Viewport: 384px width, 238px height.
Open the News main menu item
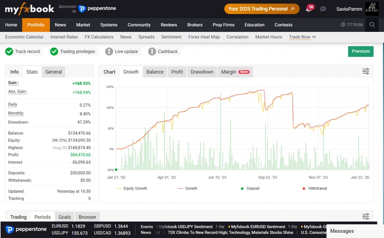tap(60, 25)
